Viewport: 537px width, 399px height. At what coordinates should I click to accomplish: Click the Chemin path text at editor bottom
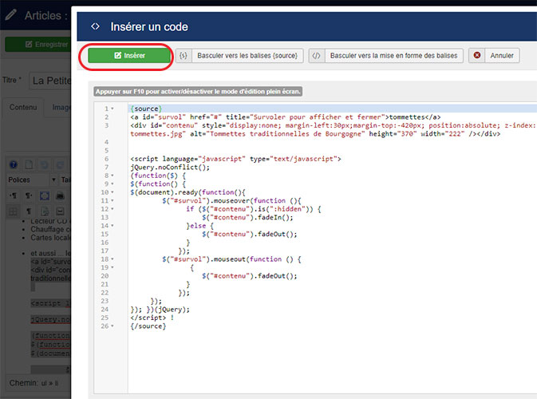tap(34, 383)
